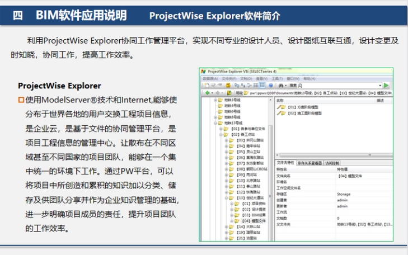Collapse the 【13】世纪大厦站 node
The width and height of the screenshot is (408, 255).
(226, 198)
